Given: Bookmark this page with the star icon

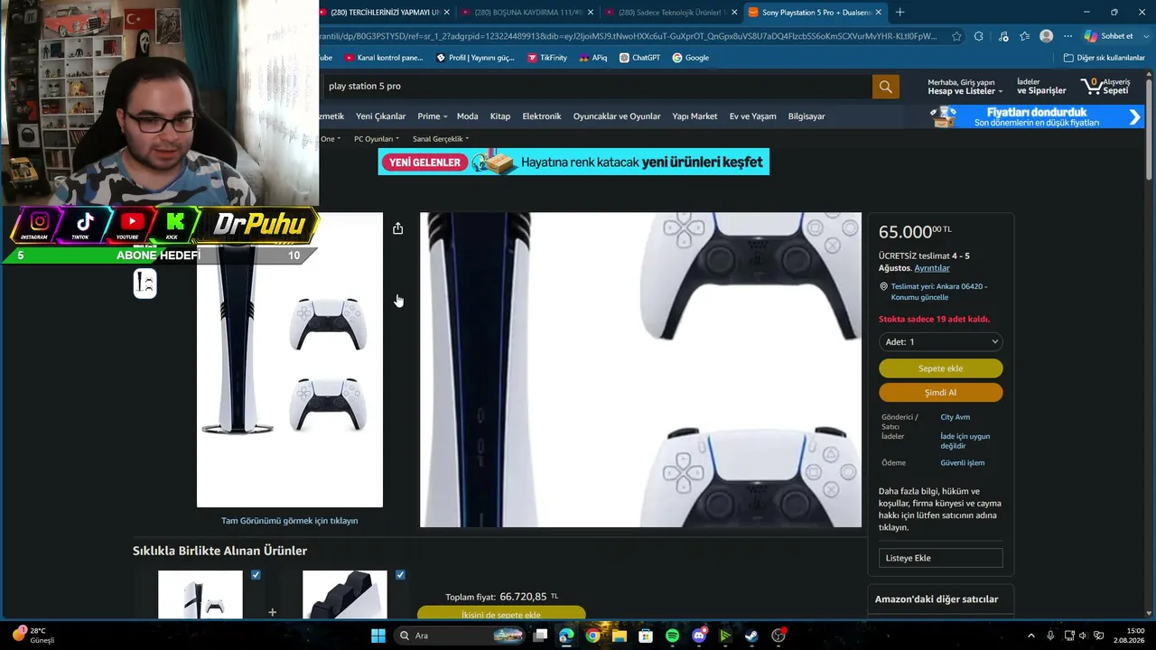Looking at the screenshot, I should click(x=956, y=36).
